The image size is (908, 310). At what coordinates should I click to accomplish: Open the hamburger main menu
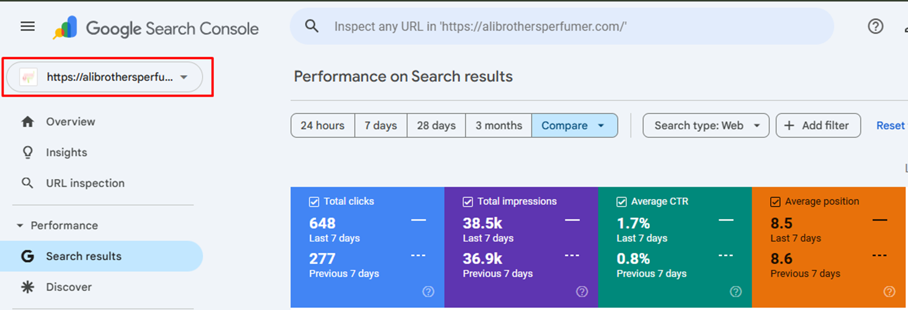coord(28,27)
